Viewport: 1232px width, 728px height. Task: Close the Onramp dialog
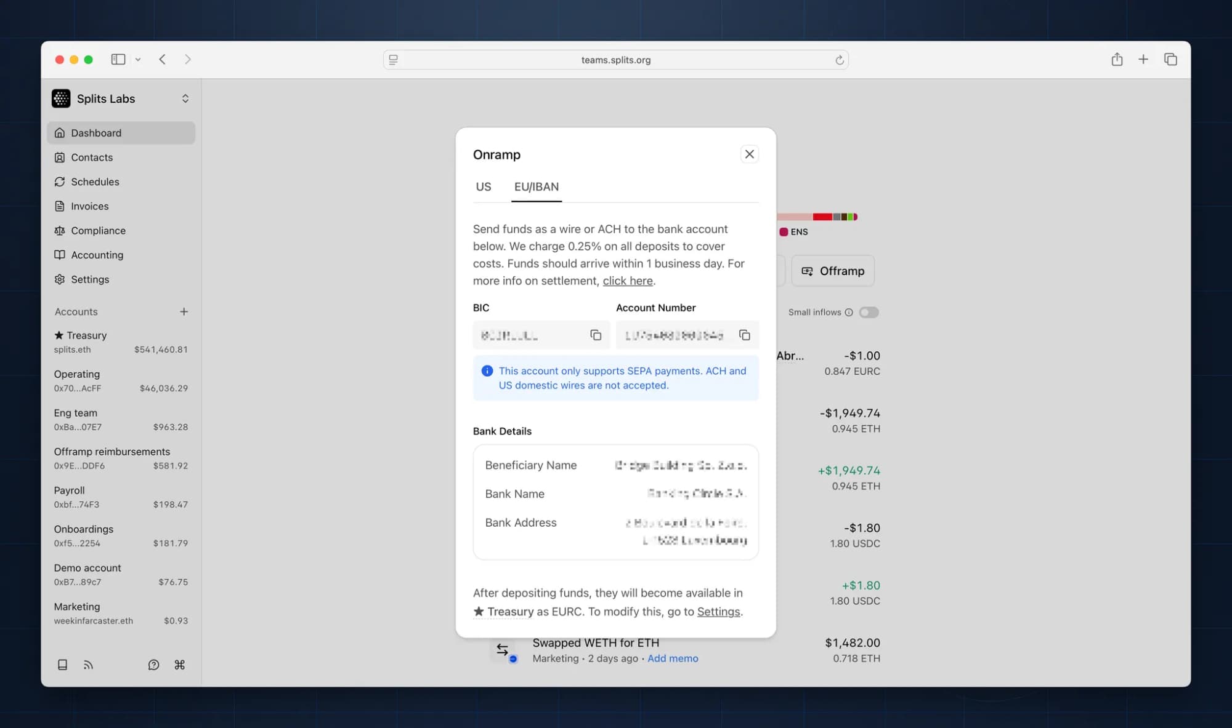click(x=749, y=154)
